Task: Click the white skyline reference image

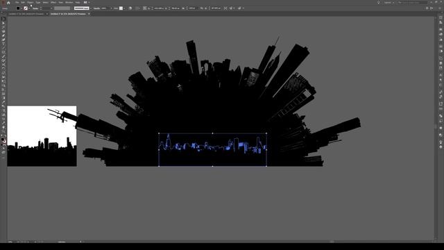Action: coord(42,136)
